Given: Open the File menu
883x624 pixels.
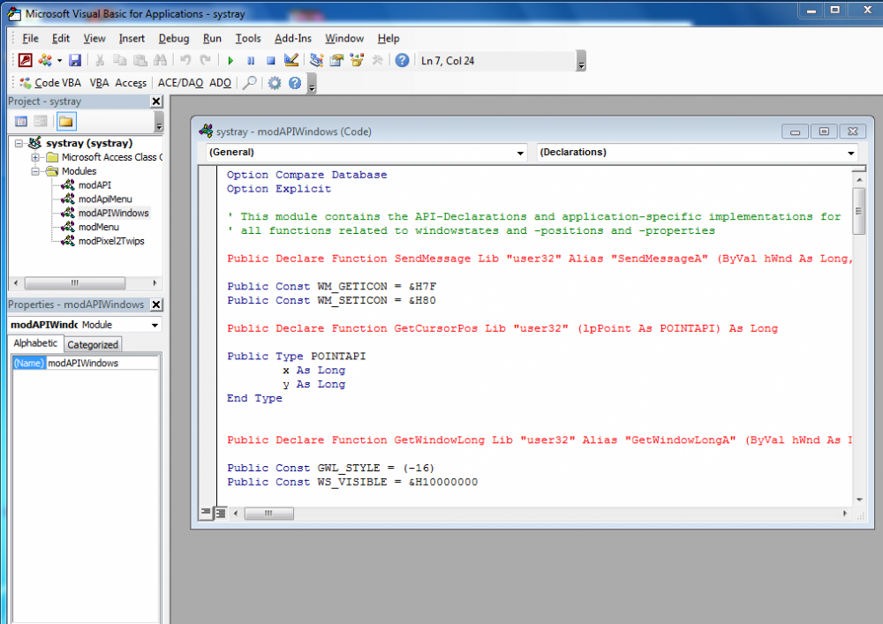Looking at the screenshot, I should [30, 38].
